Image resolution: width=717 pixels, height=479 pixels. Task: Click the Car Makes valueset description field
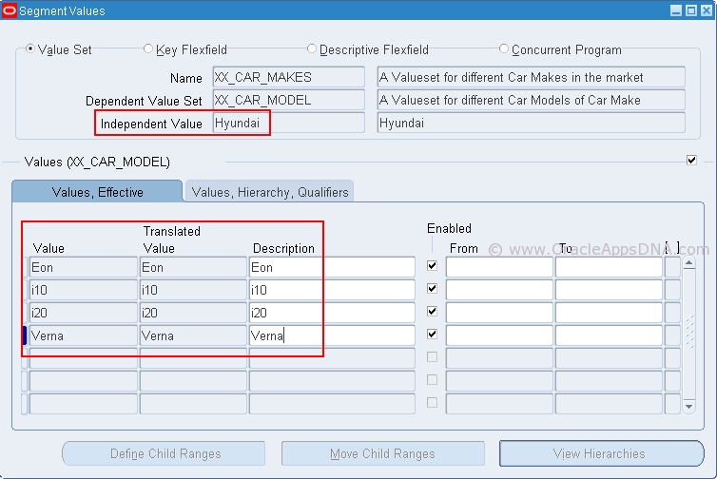pyautogui.click(x=532, y=77)
